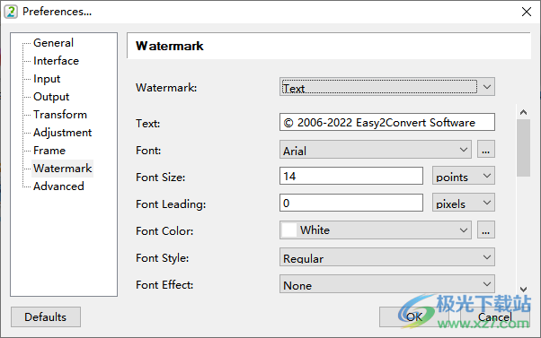Select Transform in the category list
Viewport: 541px width, 338px height.
pyautogui.click(x=60, y=114)
